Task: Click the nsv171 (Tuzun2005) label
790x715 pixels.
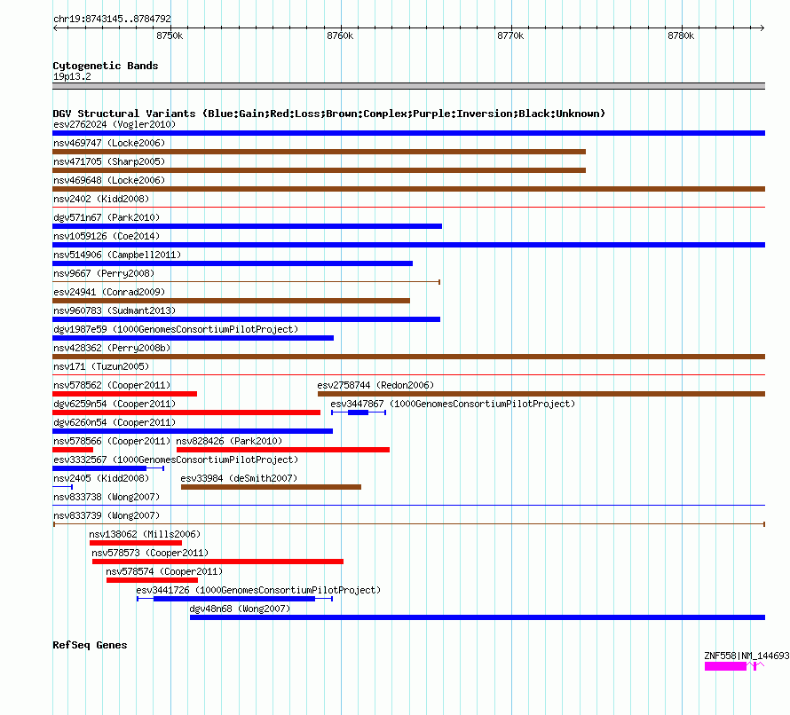Action: click(101, 366)
